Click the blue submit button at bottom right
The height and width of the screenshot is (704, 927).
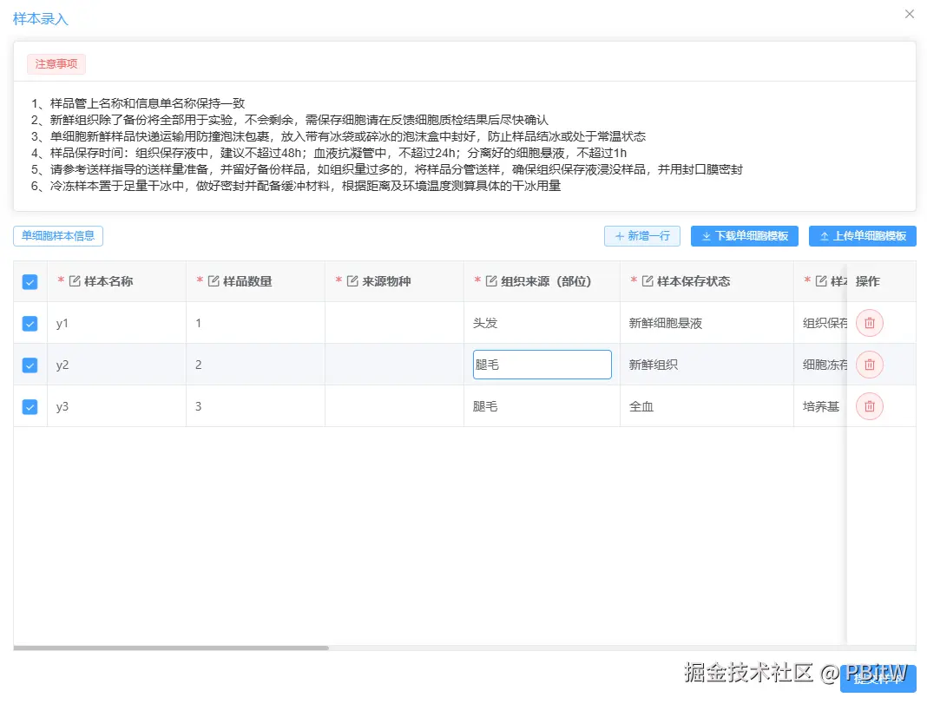tap(878, 678)
